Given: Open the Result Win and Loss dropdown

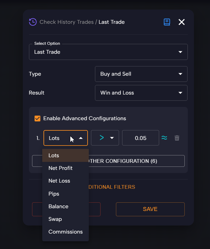Looking at the screenshot, I should (141, 93).
